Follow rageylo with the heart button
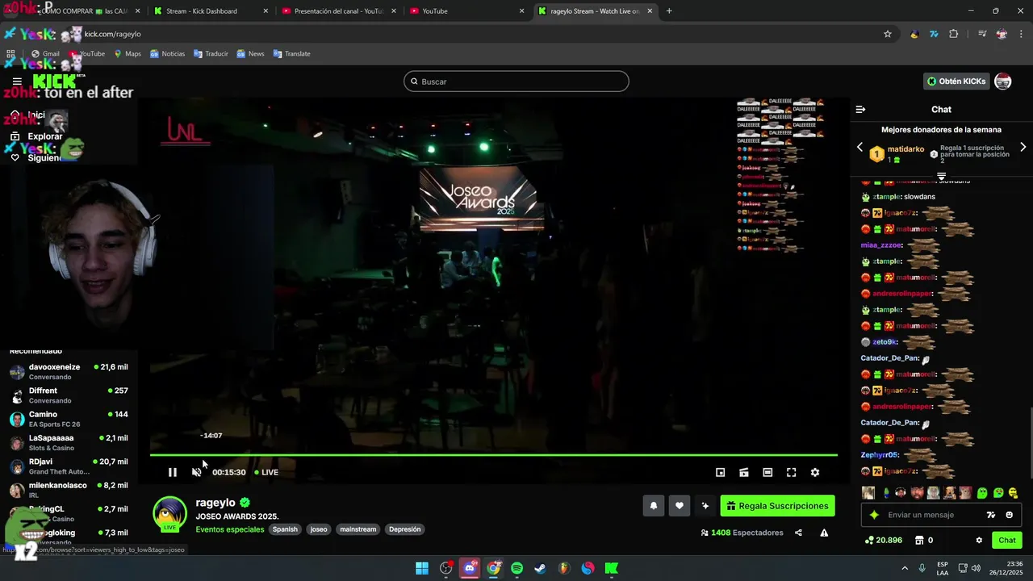 tap(680, 506)
